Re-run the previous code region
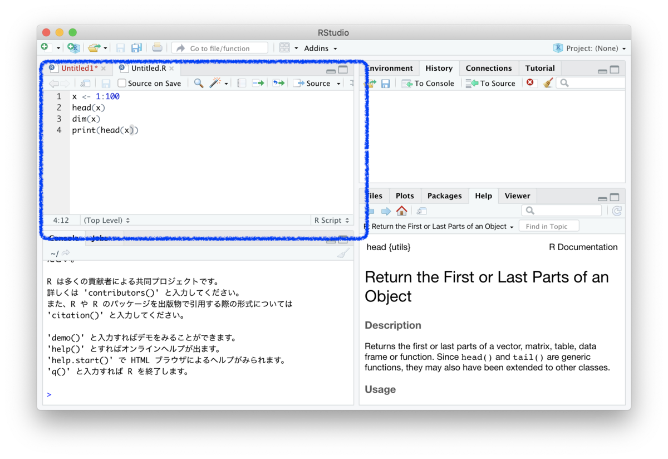668x459 pixels. click(x=278, y=84)
